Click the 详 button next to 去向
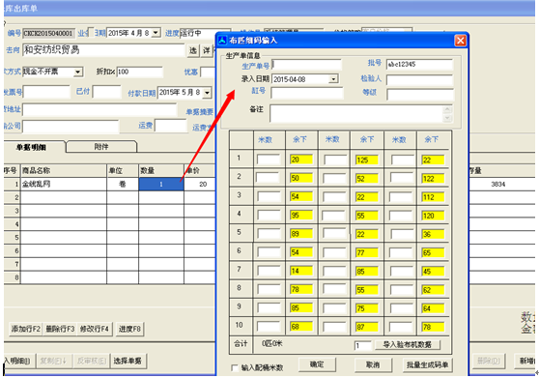Screen dimensions: 539x378 pos(207,50)
